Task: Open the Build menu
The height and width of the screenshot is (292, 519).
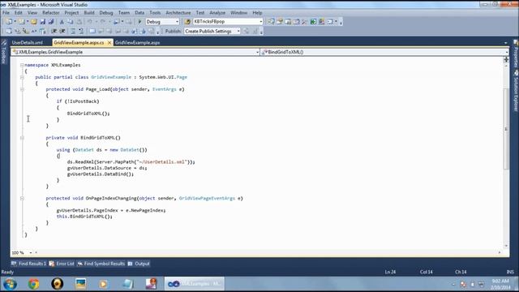Action: [89, 13]
